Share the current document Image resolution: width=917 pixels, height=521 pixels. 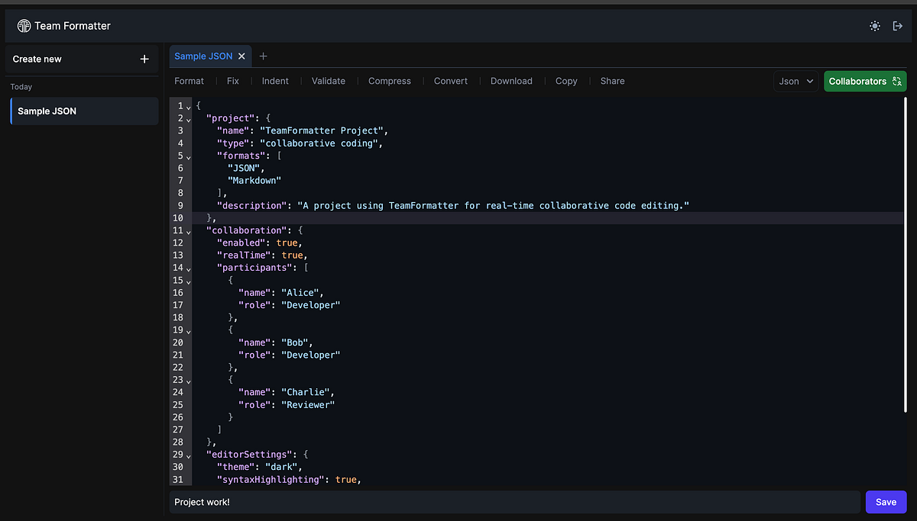click(x=611, y=81)
